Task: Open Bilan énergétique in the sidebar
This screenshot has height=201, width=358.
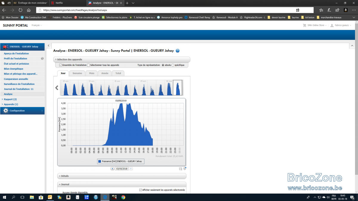Action: (13, 69)
